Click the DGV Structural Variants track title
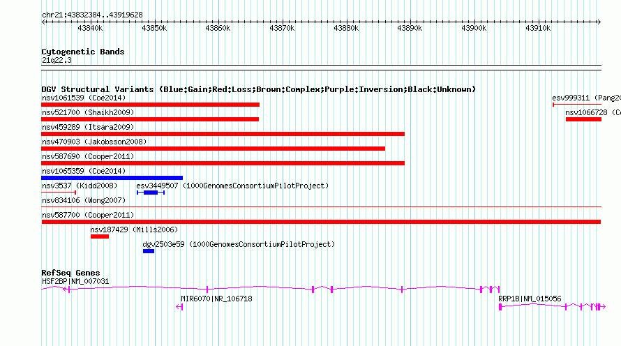This screenshot has width=621, height=346. pyautogui.click(x=259, y=89)
